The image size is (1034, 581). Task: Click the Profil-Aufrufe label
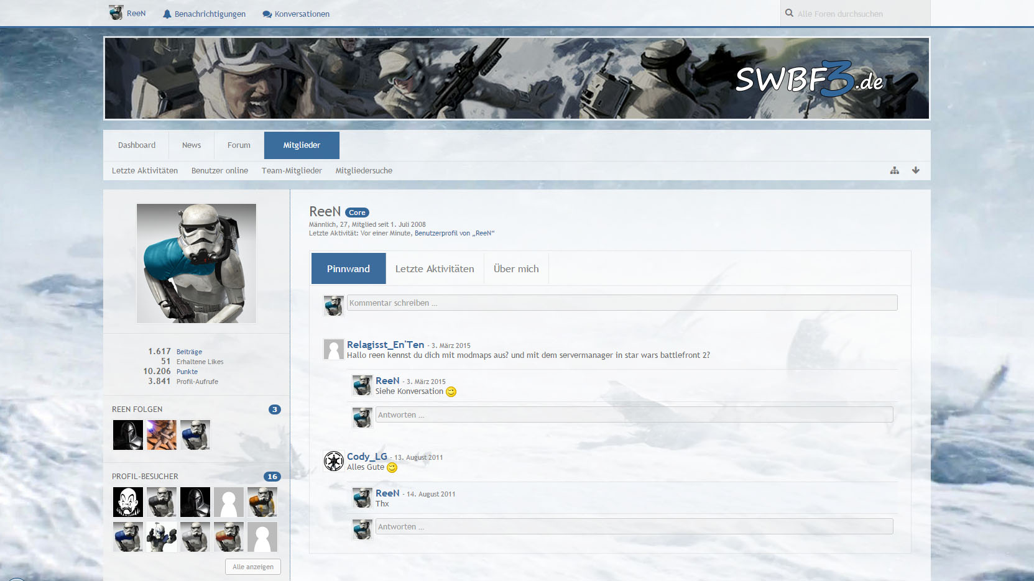pyautogui.click(x=197, y=382)
